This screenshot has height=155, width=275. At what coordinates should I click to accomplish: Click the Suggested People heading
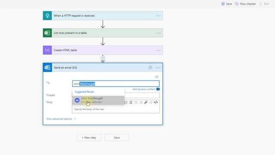[84, 92]
